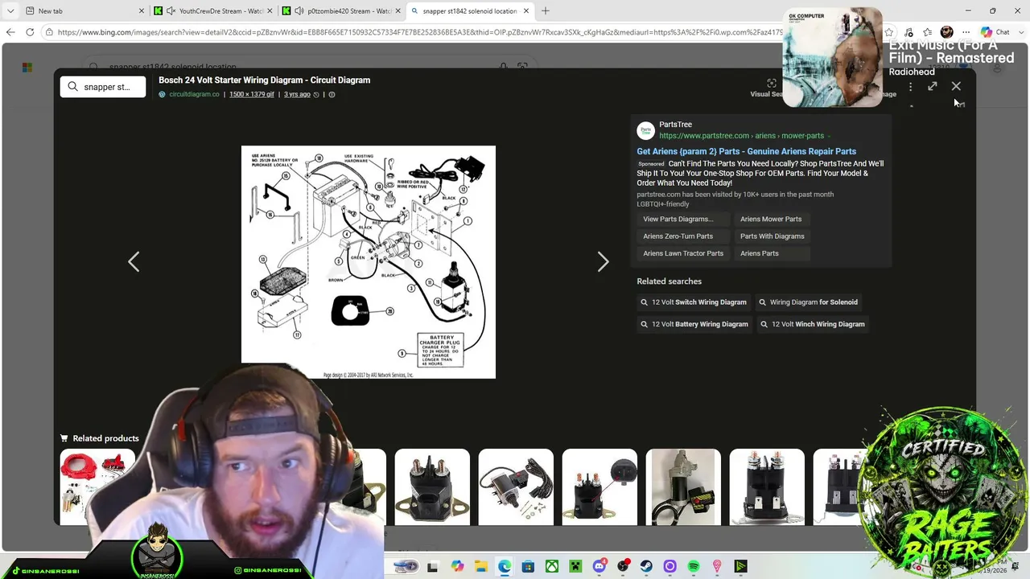Click the snapper st... search box
1030x579 pixels.
[103, 87]
